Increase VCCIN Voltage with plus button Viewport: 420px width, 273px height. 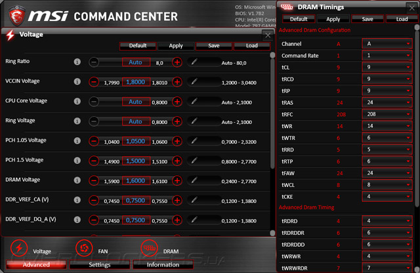[x=177, y=82]
